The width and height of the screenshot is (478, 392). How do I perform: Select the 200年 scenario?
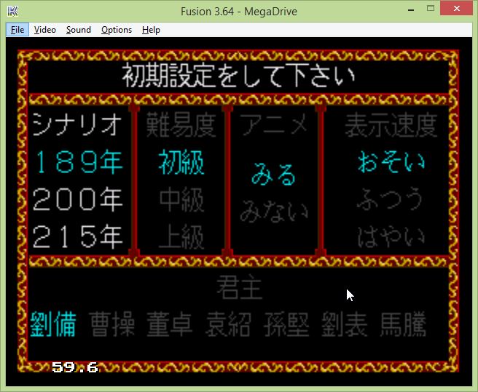click(79, 199)
